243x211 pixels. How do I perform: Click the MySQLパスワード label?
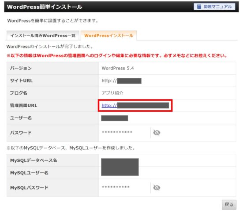click(x=29, y=188)
